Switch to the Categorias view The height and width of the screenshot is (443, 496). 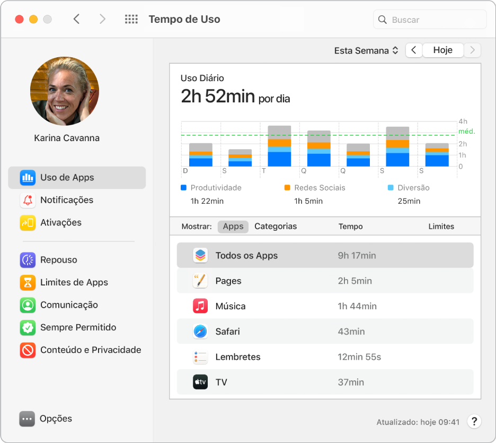coord(275,226)
